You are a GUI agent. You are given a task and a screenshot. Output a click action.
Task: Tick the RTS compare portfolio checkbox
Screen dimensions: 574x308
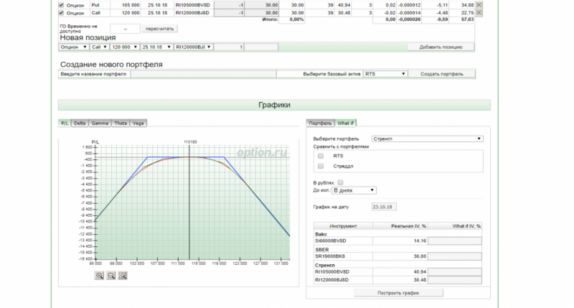tap(321, 156)
